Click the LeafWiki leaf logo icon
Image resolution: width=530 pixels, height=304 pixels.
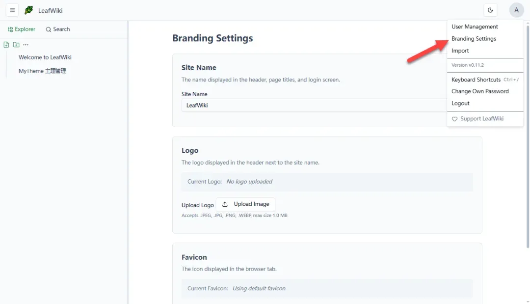tap(29, 10)
